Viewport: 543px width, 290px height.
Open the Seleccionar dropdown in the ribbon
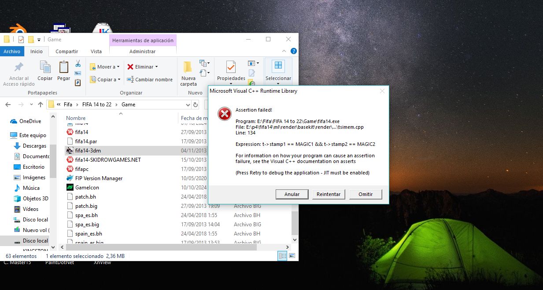point(278,72)
